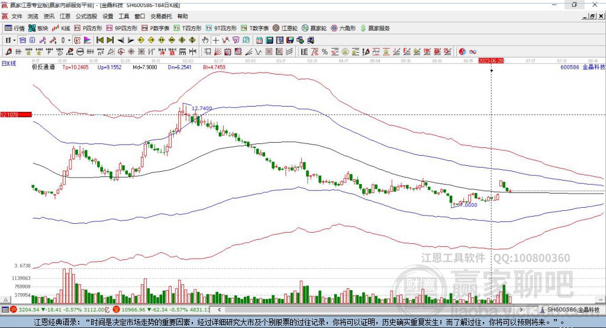
Task: Click last yellow diamond arrow icon
Action: [x=192, y=40]
